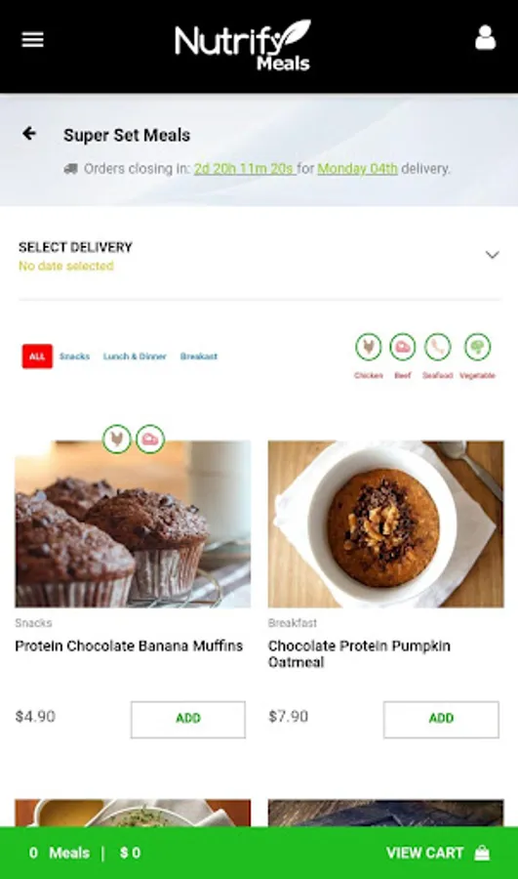This screenshot has height=879, width=518.
Task: Switch to the Snacks category tab
Action: pyautogui.click(x=74, y=356)
